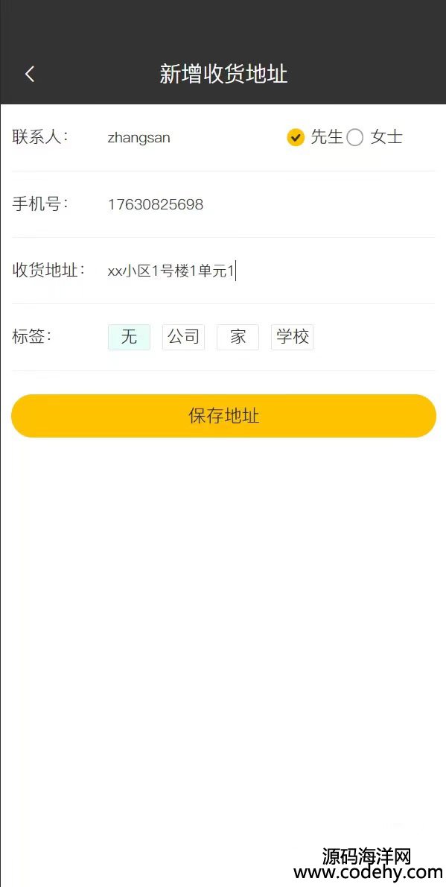Click the yellow 保存地址 button

[x=224, y=416]
